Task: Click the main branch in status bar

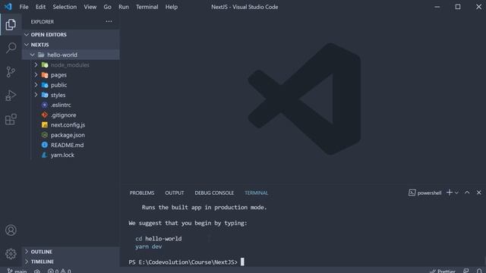Action: pyautogui.click(x=17, y=271)
